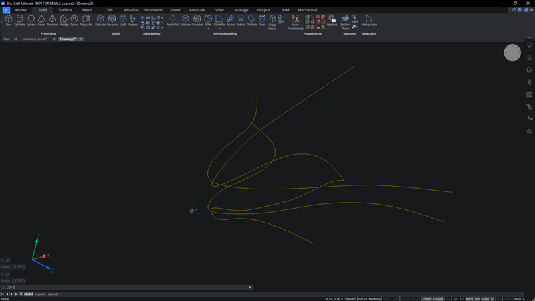Open the Home ribbon tab
This screenshot has height=301, width=535.
point(21,10)
